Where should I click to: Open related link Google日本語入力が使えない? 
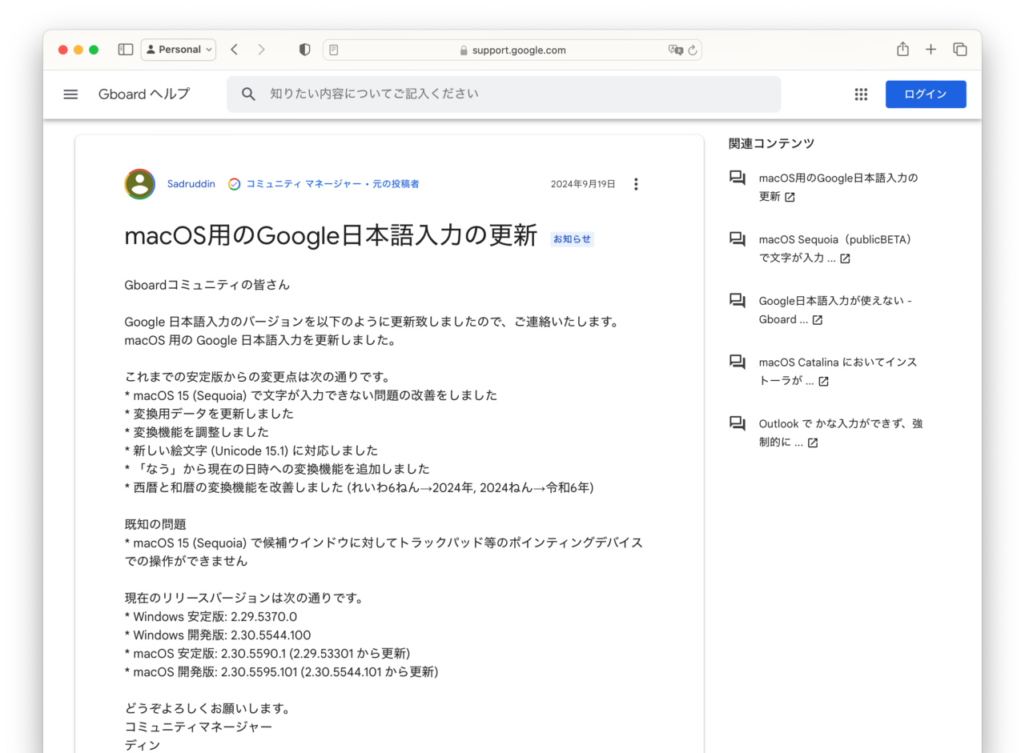click(x=835, y=310)
